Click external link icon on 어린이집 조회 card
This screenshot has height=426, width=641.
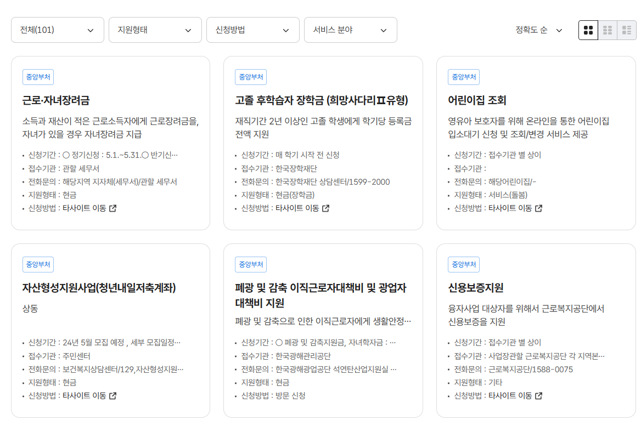(539, 208)
